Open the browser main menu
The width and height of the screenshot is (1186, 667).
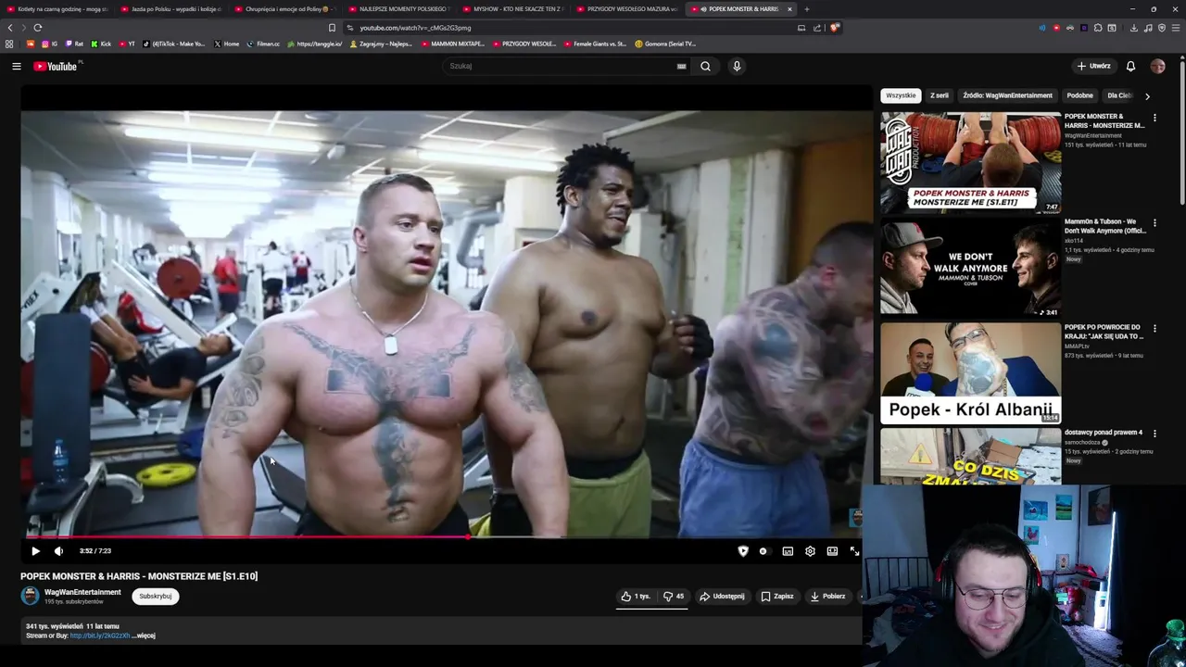point(1175,28)
